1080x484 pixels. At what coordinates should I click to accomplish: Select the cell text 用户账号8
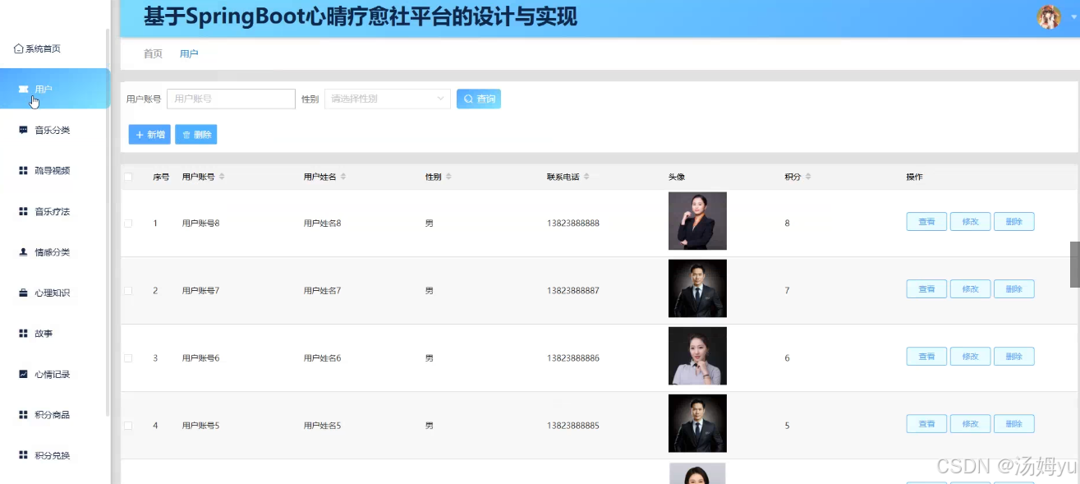tap(200, 224)
